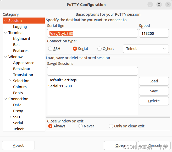Click the Cancel button

click(154, 145)
